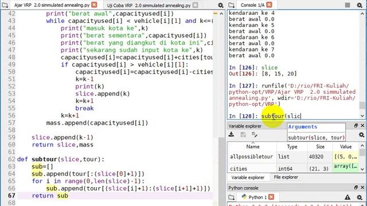Switch to the File explorer tab
Screen dimensions: 367x206
pos(286,177)
